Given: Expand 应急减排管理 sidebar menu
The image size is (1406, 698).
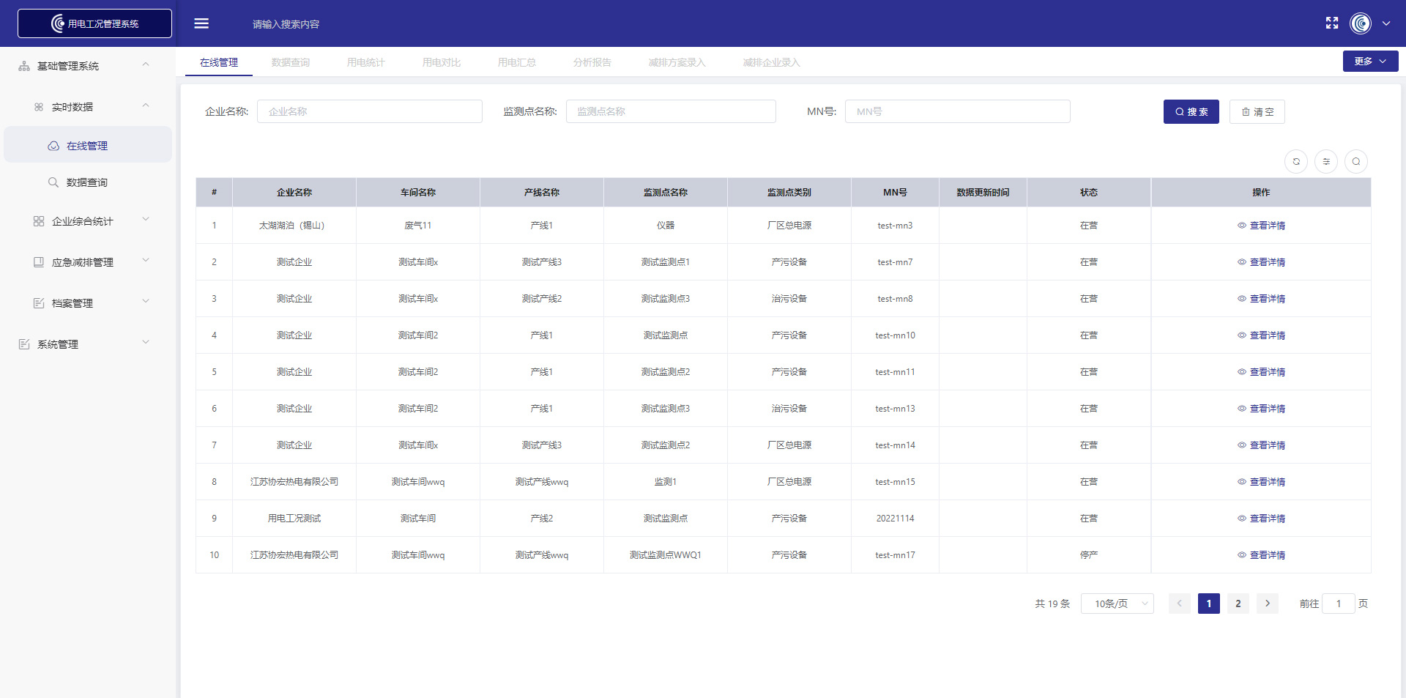Looking at the screenshot, I should pos(82,262).
